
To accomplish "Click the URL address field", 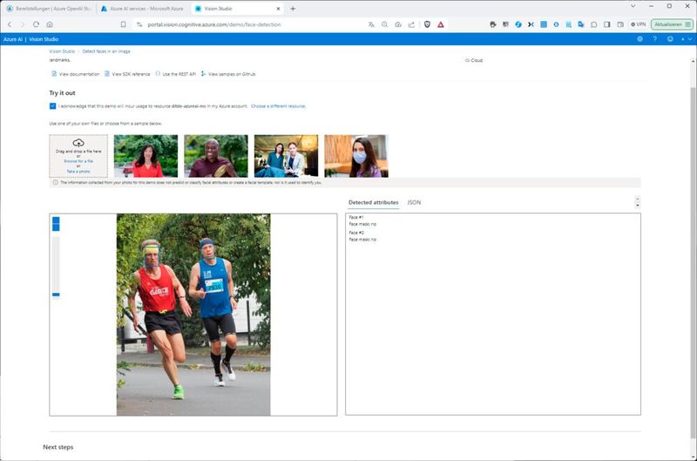I will [x=213, y=24].
